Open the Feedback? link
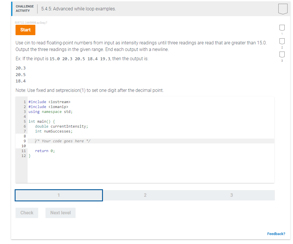293x244 pixels. click(276, 234)
